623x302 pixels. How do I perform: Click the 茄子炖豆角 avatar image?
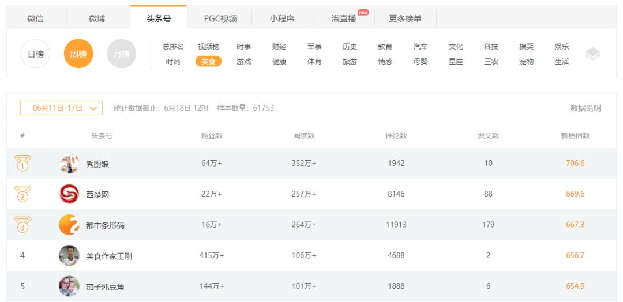coord(69,286)
